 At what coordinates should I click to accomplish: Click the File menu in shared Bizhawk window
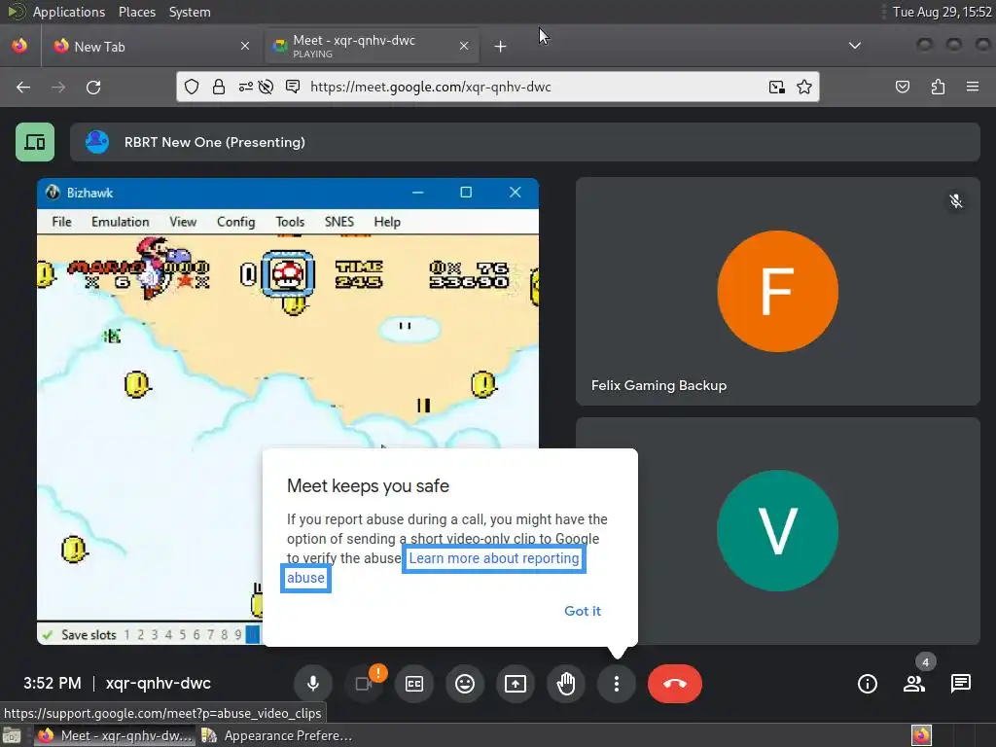[x=61, y=222]
